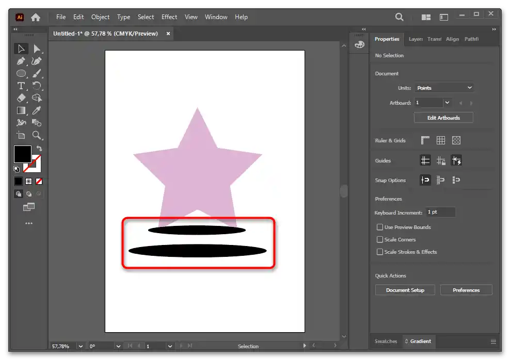Enable Scale Strokes & Effects checkbox
510x360 pixels.
pos(379,252)
